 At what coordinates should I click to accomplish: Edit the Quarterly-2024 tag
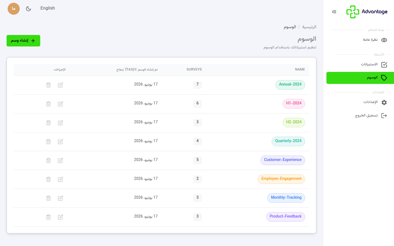[x=60, y=142]
